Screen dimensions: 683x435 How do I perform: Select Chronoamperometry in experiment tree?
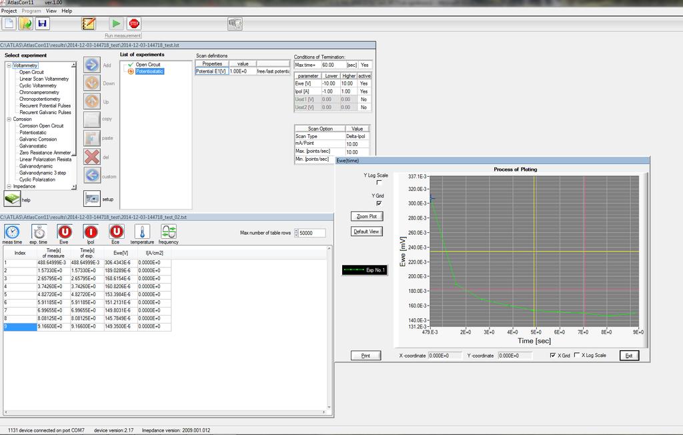39,93
